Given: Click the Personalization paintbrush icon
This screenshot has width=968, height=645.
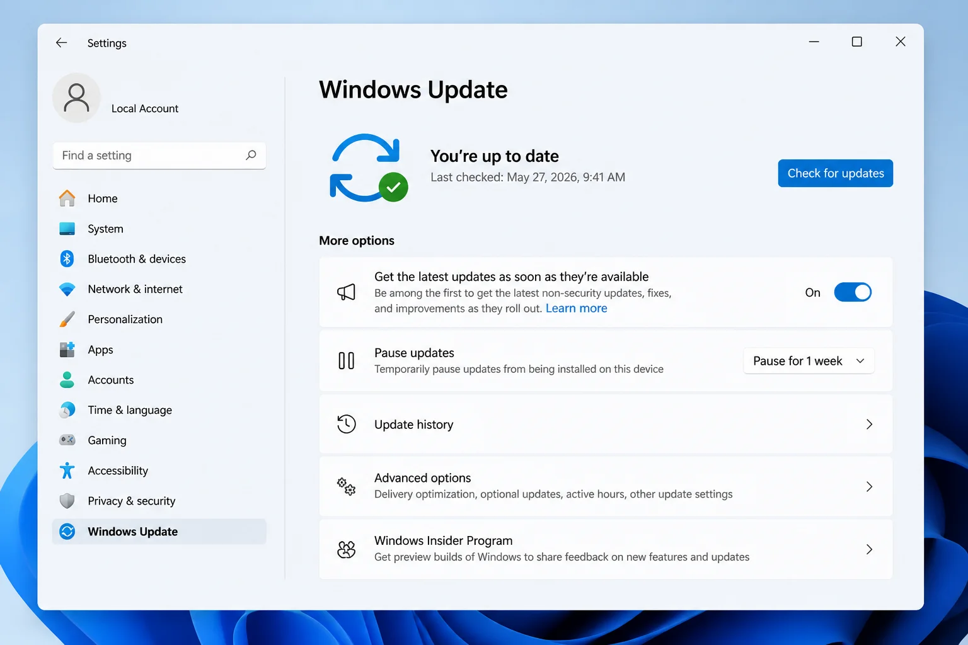Looking at the screenshot, I should pos(67,319).
